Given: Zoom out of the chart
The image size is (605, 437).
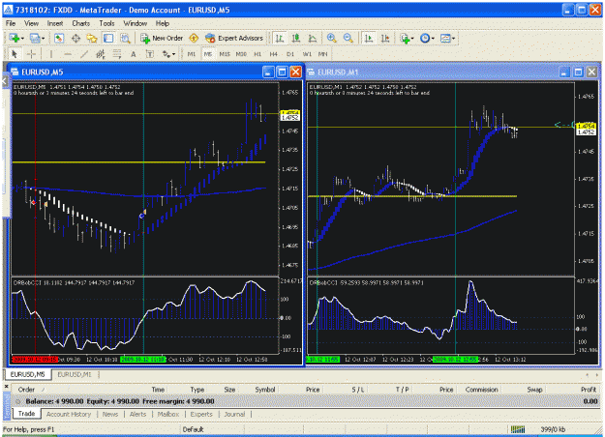Looking at the screenshot, I should tap(348, 38).
